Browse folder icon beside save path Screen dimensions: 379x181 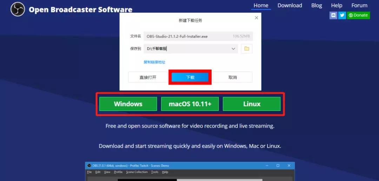click(247, 48)
